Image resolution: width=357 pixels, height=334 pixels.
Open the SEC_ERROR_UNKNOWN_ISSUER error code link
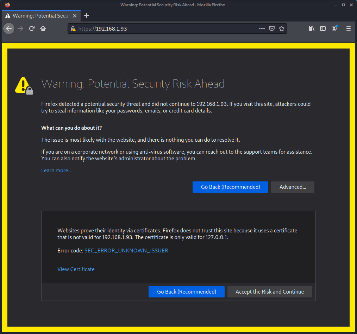tap(126, 251)
